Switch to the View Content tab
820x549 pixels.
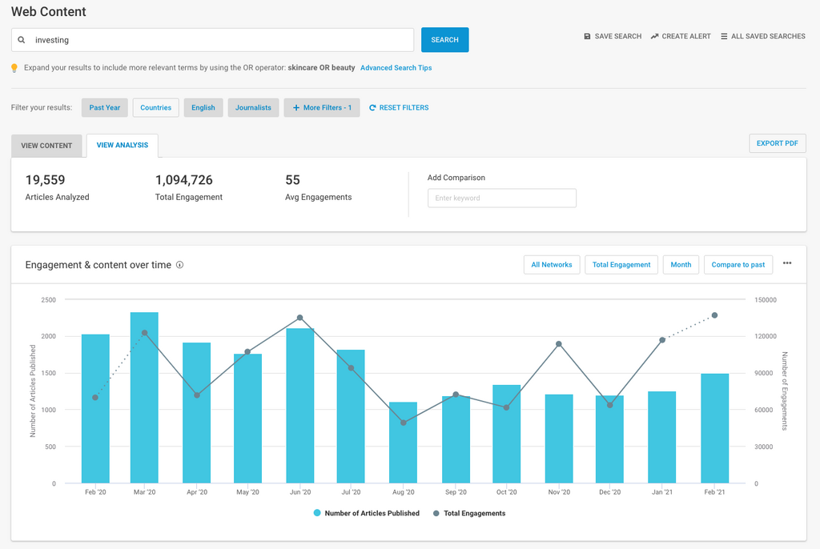46,146
